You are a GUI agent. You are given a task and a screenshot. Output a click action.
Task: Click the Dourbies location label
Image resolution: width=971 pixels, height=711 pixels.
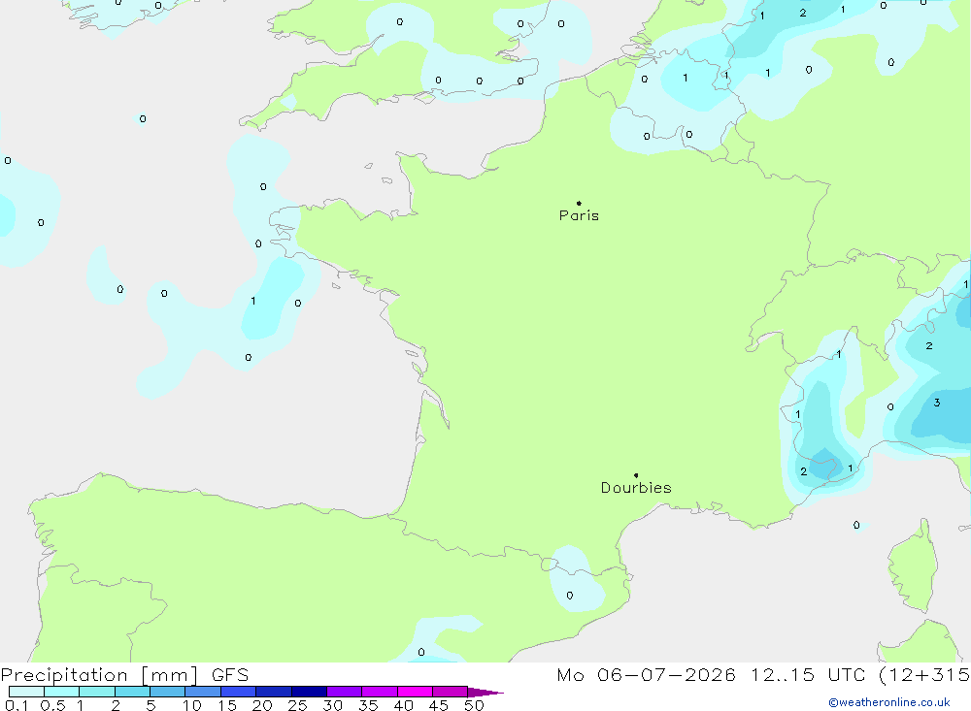tap(636, 488)
